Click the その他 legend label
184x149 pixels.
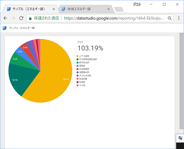point(82,85)
